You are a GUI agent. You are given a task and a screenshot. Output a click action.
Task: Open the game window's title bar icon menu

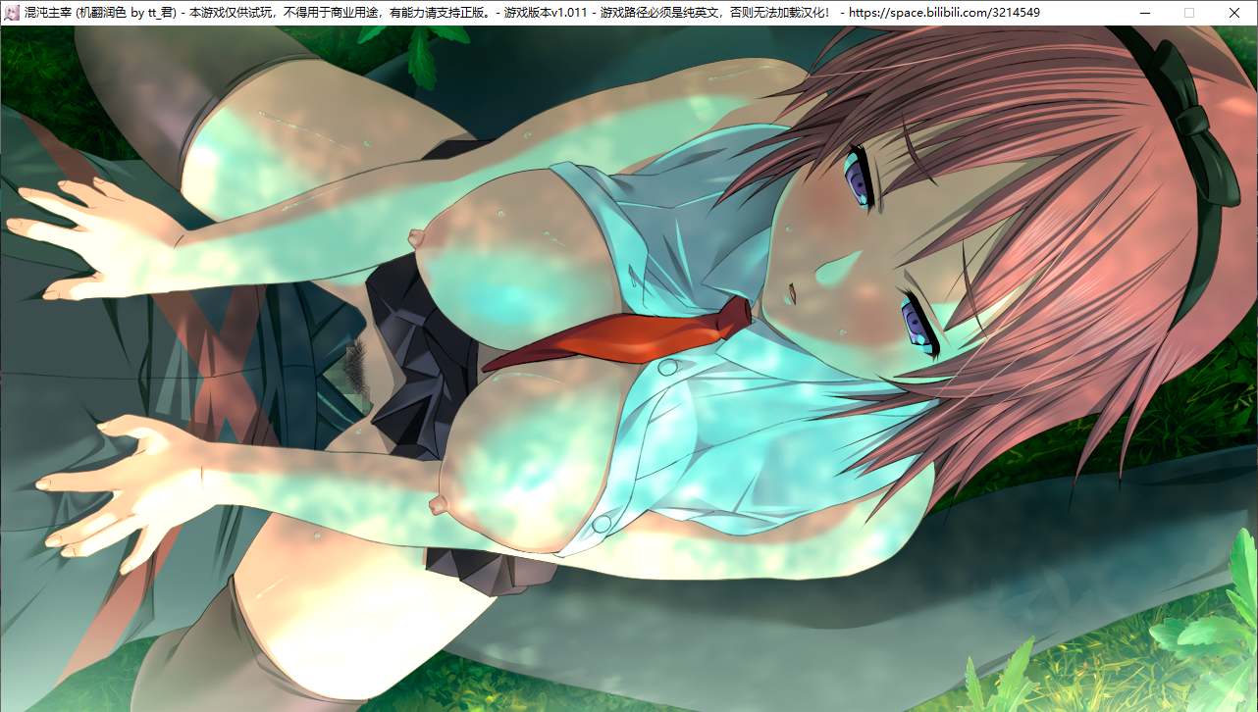pyautogui.click(x=12, y=13)
